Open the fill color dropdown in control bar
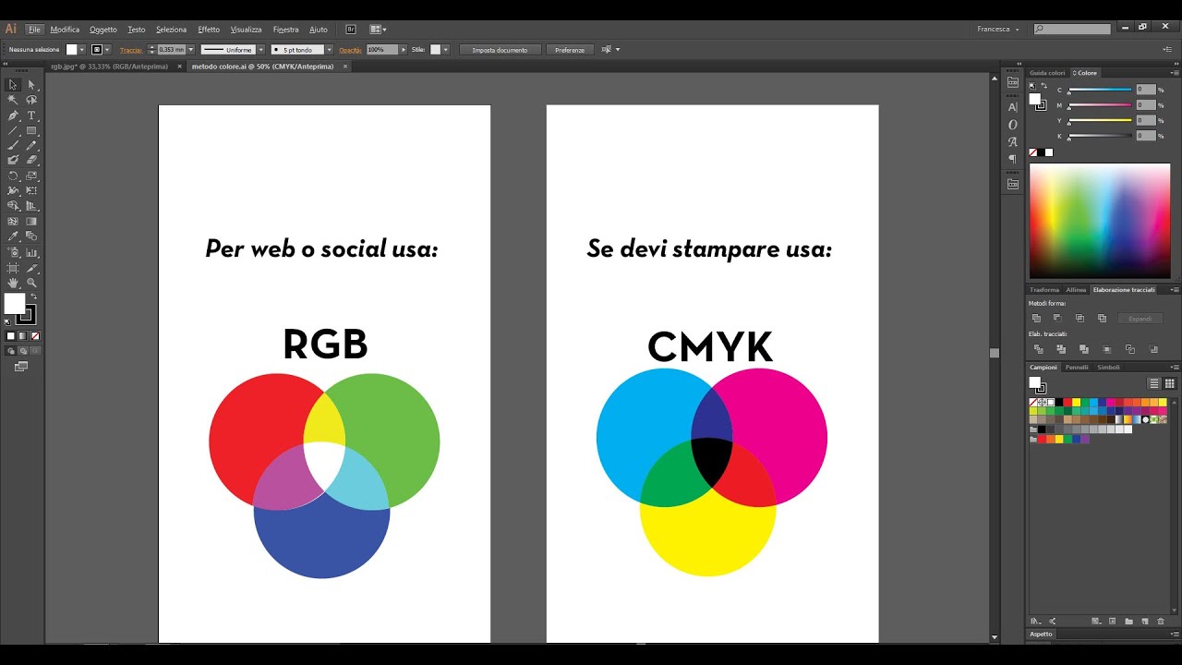 82,50
